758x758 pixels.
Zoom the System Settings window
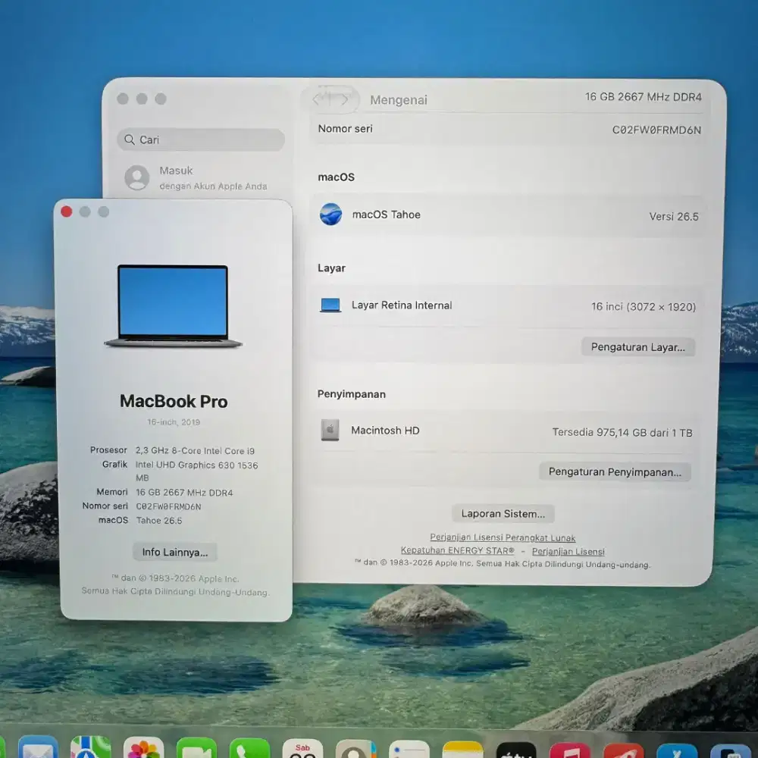[161, 99]
